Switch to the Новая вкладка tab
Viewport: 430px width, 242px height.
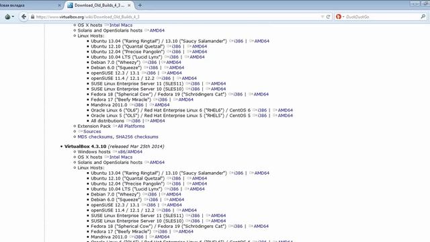click(x=31, y=5)
